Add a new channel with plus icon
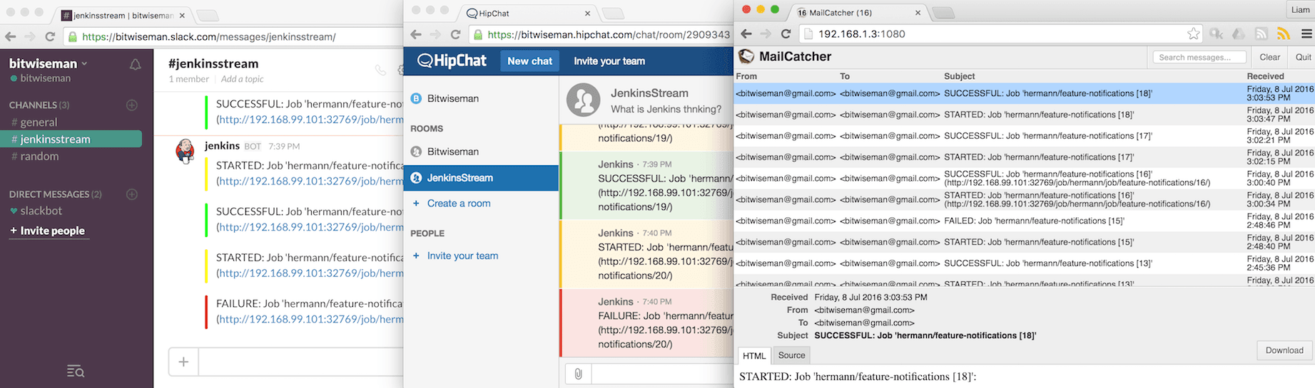Image resolution: width=1315 pixels, height=388 pixels. pyautogui.click(x=132, y=105)
